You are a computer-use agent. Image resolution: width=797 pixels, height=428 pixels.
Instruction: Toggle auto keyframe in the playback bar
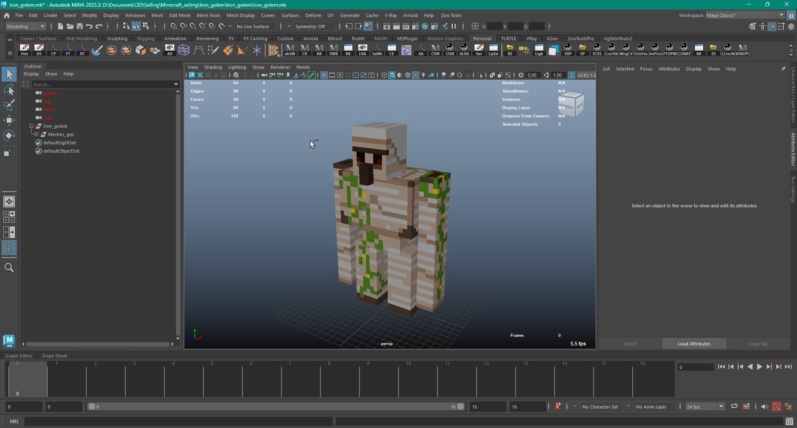(776, 407)
